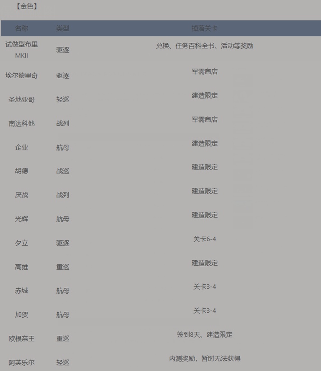Click 航母 type in 光辉 row
The width and height of the screenshot is (321, 371).
(63, 219)
